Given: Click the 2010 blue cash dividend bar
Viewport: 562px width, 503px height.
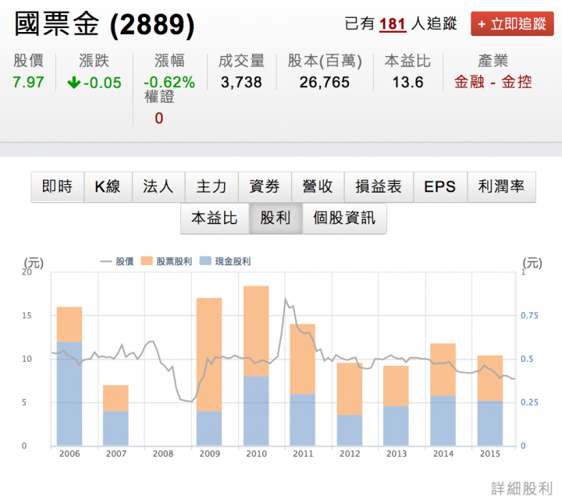Looking at the screenshot, I should coord(256,411).
